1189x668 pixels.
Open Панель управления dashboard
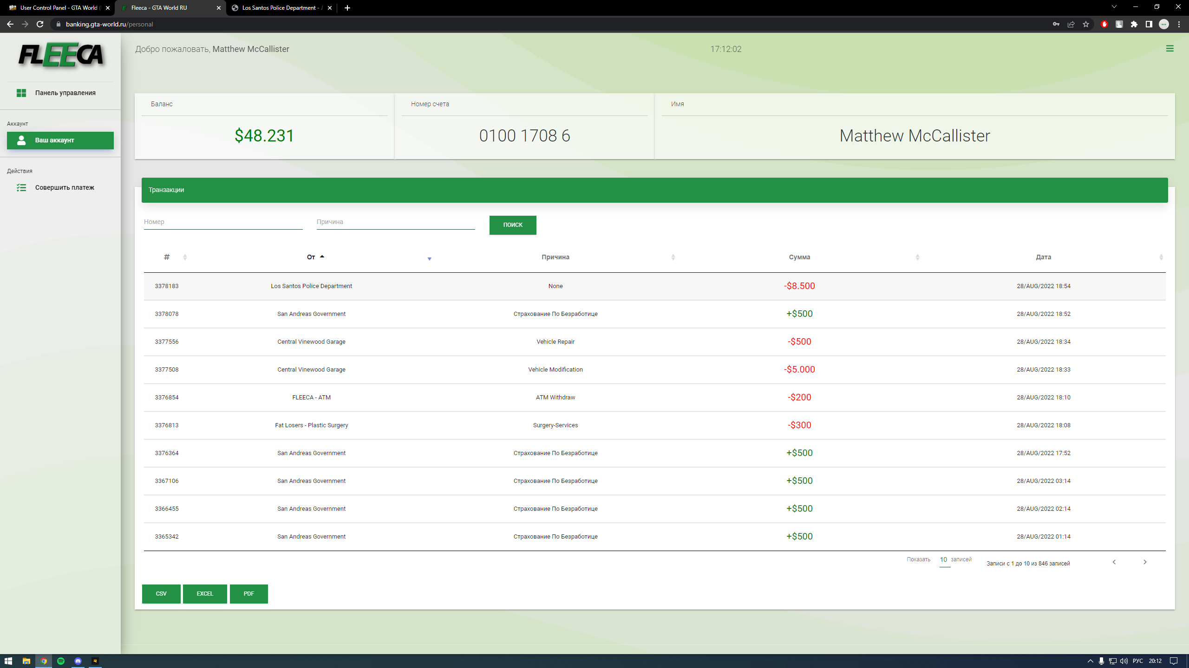(x=60, y=93)
